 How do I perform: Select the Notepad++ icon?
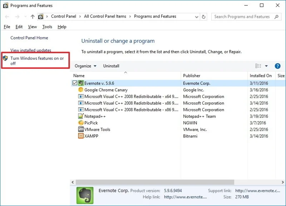80,116
